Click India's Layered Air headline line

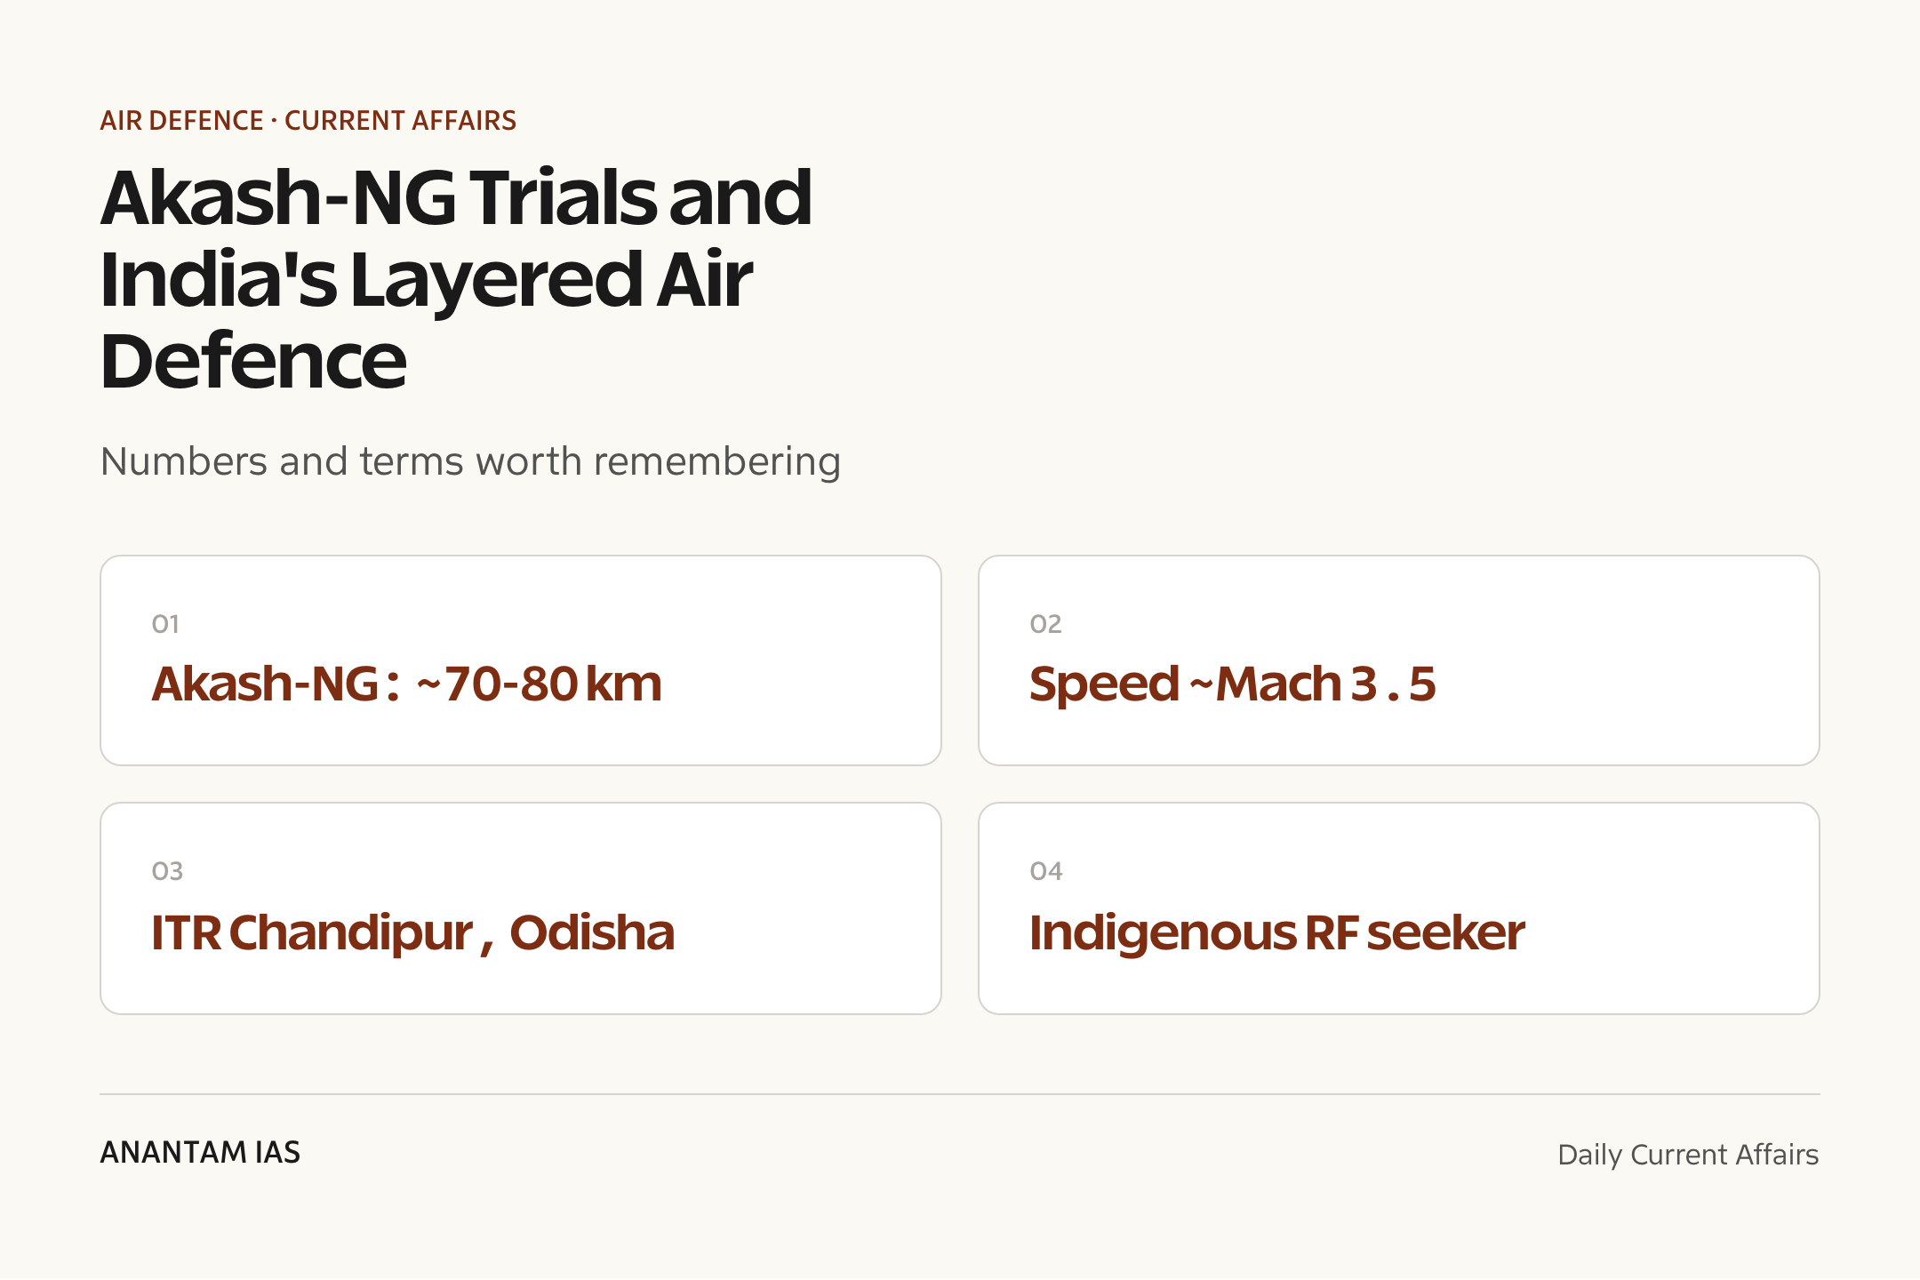(x=427, y=280)
